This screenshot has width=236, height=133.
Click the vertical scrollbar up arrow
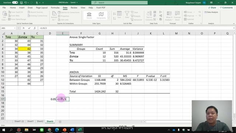tap(235, 33)
